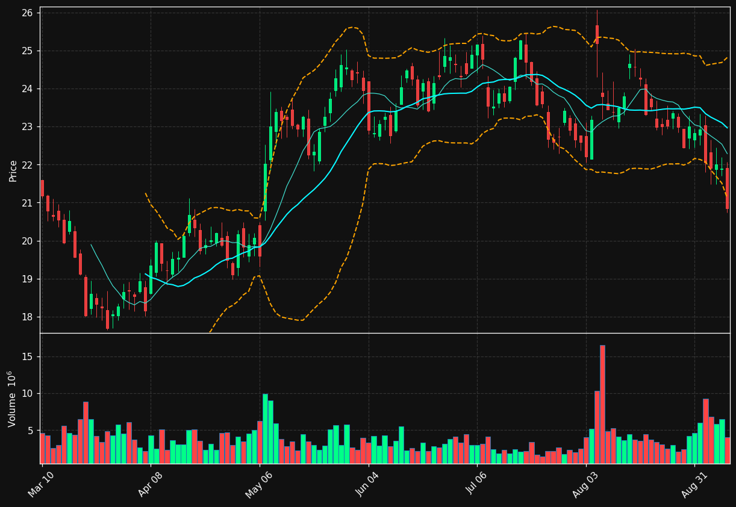736x507 pixels.
Task: Click volume axis value 10
Action: click(x=28, y=394)
